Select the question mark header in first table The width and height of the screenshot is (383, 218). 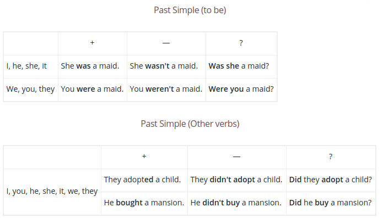pos(241,43)
